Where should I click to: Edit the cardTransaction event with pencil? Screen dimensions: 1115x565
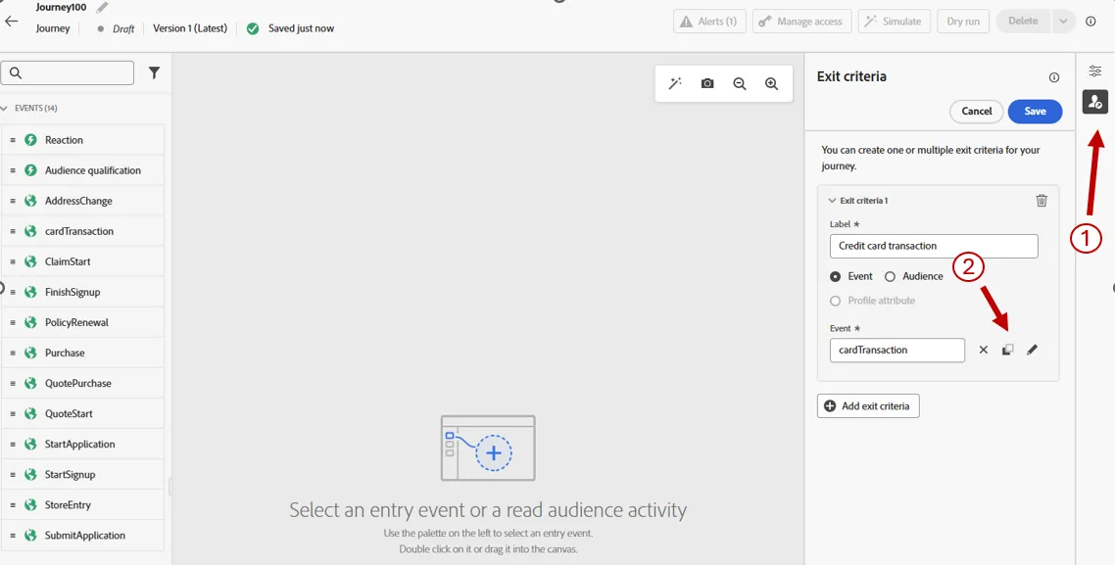1032,350
